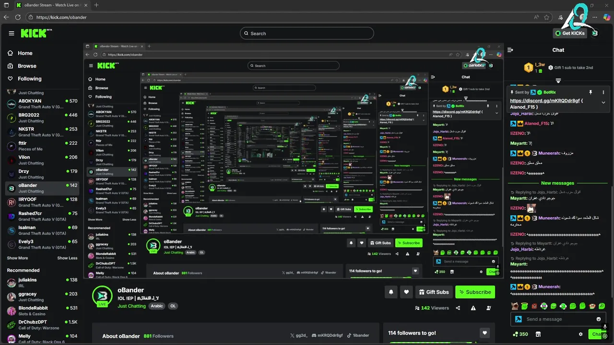Click the Just Chatting category link
Image resolution: width=614 pixels, height=345 pixels.
point(131,306)
